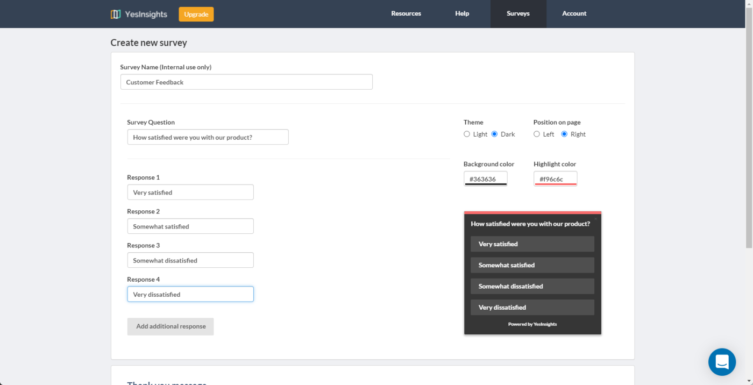Viewport: 753px width, 385px height.
Task: Select the Dark theme option
Action: 494,134
